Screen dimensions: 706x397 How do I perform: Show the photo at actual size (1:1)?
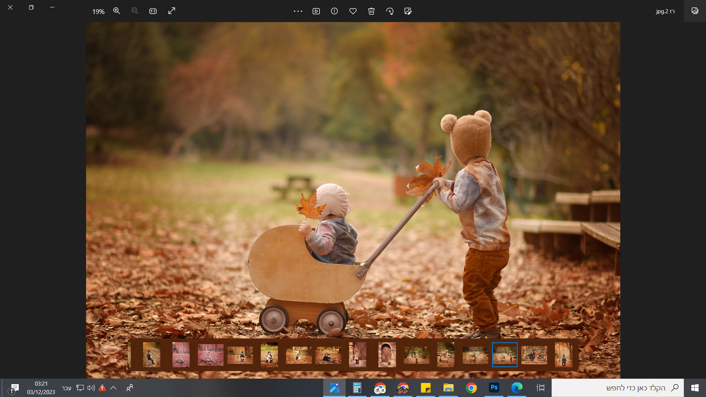click(x=153, y=11)
